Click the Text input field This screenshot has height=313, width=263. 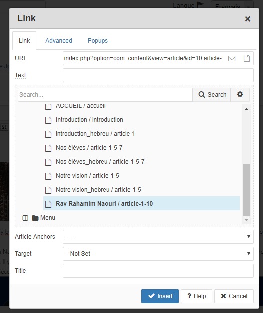(158, 75)
